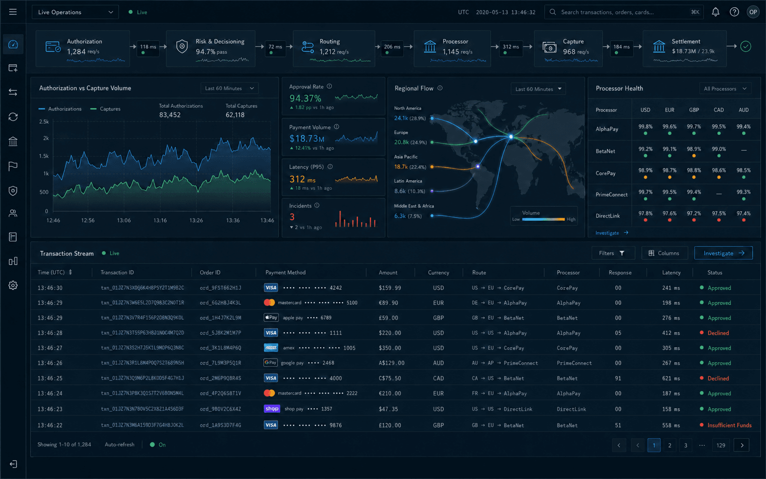Viewport: 766px width, 479px height.
Task: Open the All Processors dropdown
Action: point(725,89)
